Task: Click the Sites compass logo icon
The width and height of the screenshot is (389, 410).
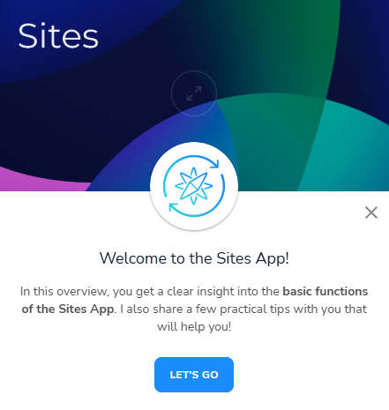Action: point(194,186)
